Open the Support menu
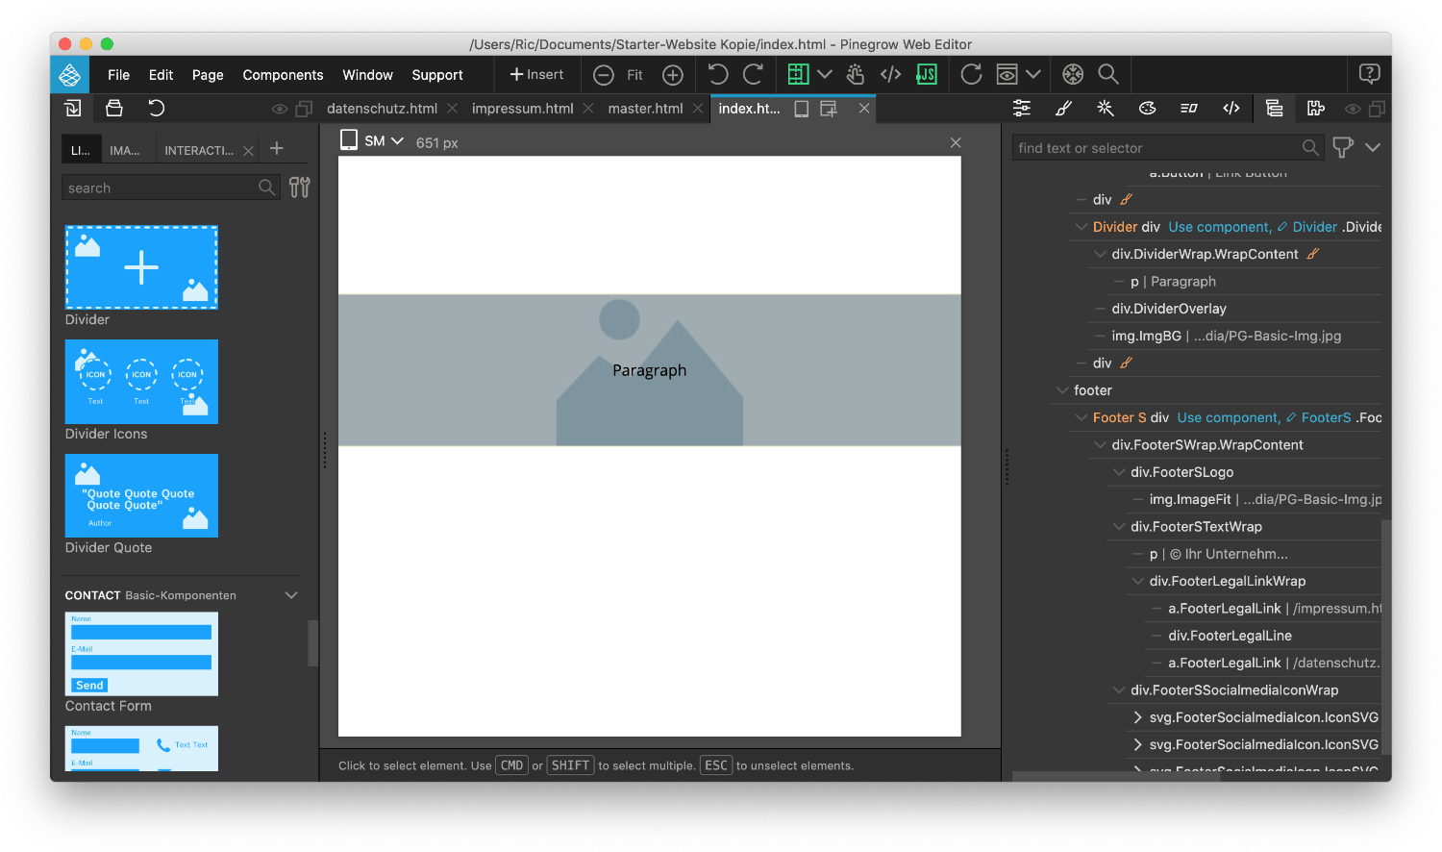The image size is (1442, 852). [x=437, y=75]
